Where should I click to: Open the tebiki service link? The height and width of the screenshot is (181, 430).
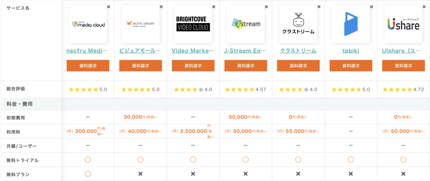pos(351,51)
